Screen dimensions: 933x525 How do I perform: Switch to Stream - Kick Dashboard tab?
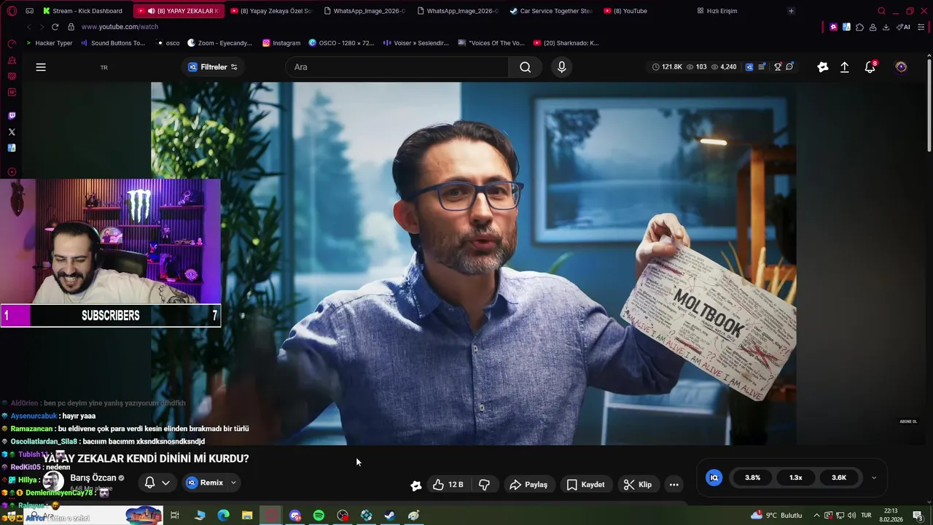point(82,11)
